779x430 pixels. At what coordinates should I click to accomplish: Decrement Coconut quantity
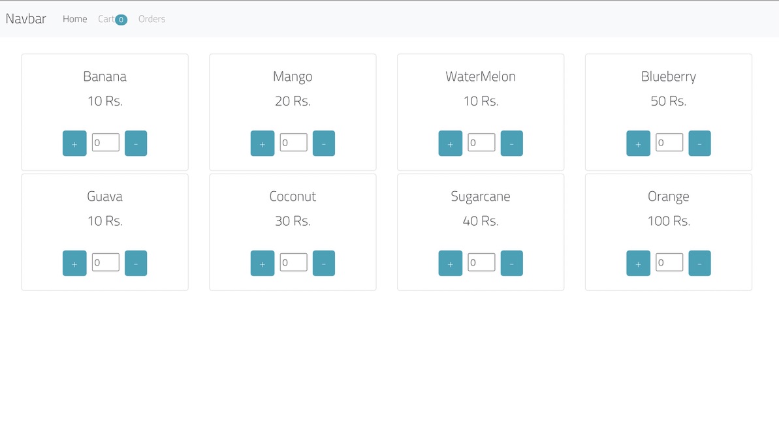pos(324,263)
